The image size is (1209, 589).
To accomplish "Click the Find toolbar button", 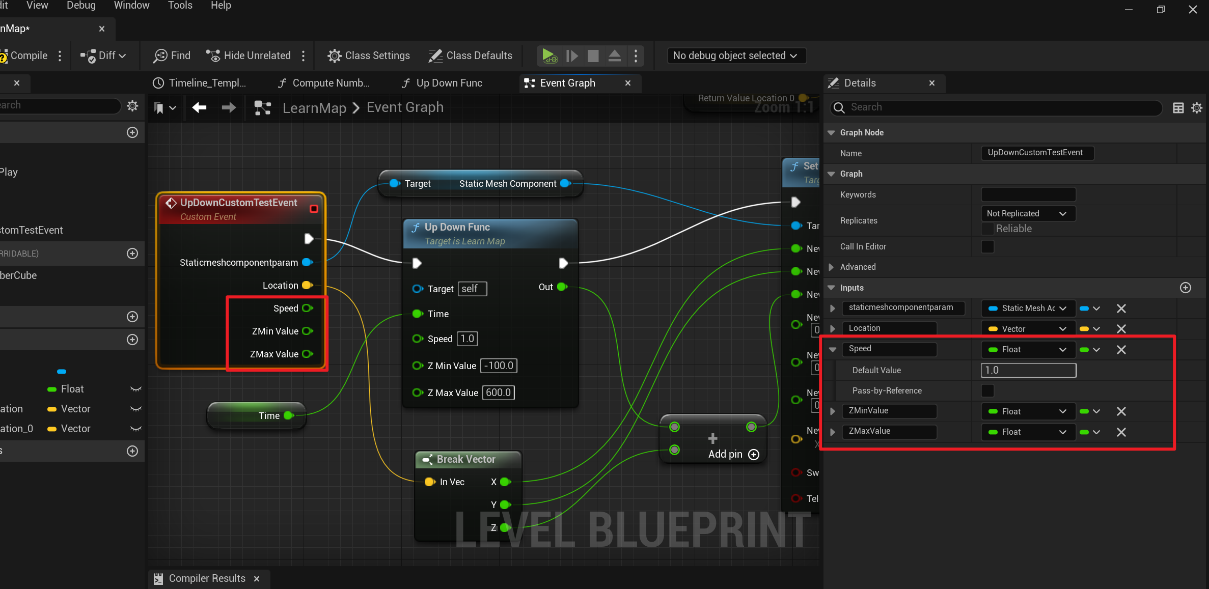I will 172,55.
